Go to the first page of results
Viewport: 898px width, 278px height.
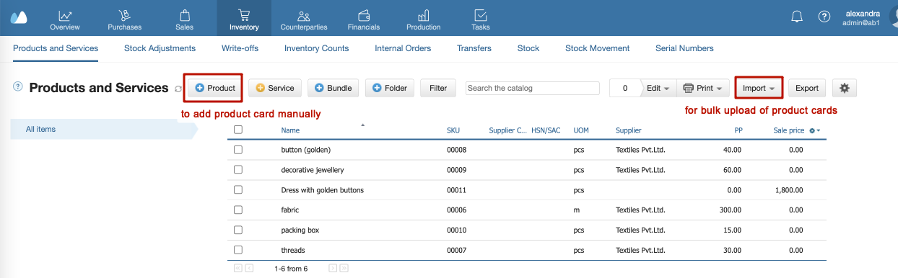pos(237,268)
